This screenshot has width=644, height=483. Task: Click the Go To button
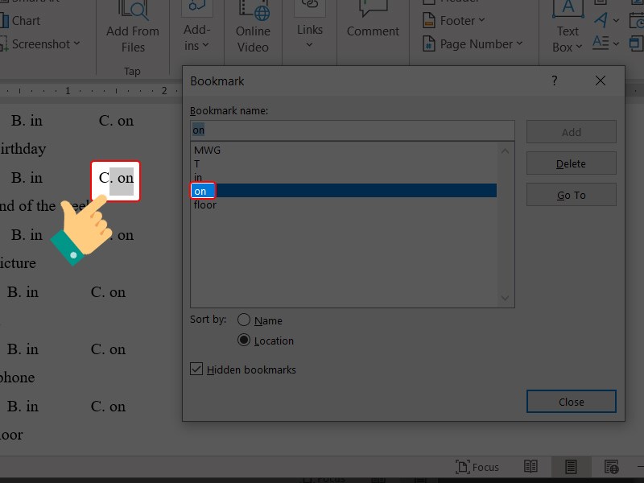pos(572,195)
